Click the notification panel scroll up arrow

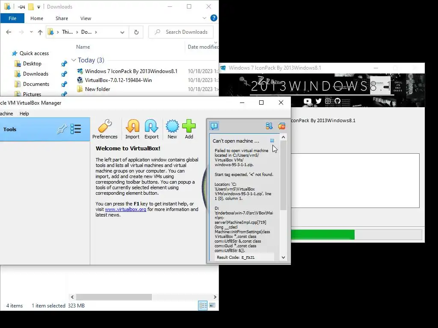click(283, 137)
